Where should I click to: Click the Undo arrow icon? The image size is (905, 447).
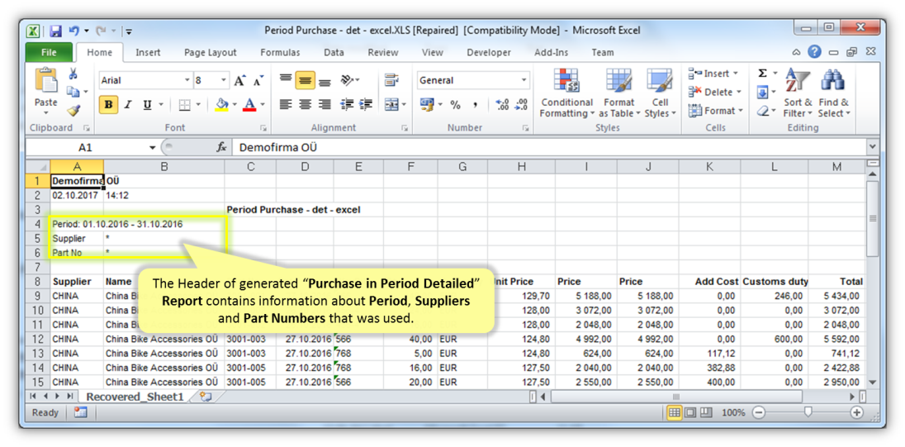[73, 31]
